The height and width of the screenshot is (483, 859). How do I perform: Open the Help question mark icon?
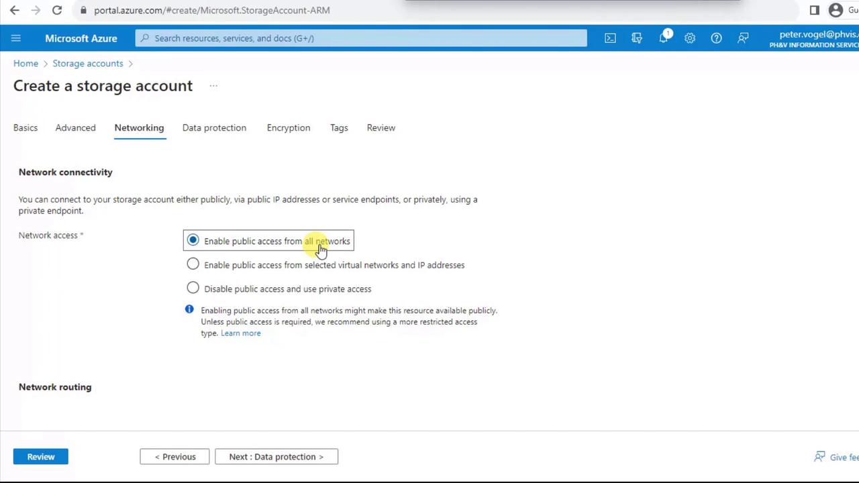tap(717, 38)
